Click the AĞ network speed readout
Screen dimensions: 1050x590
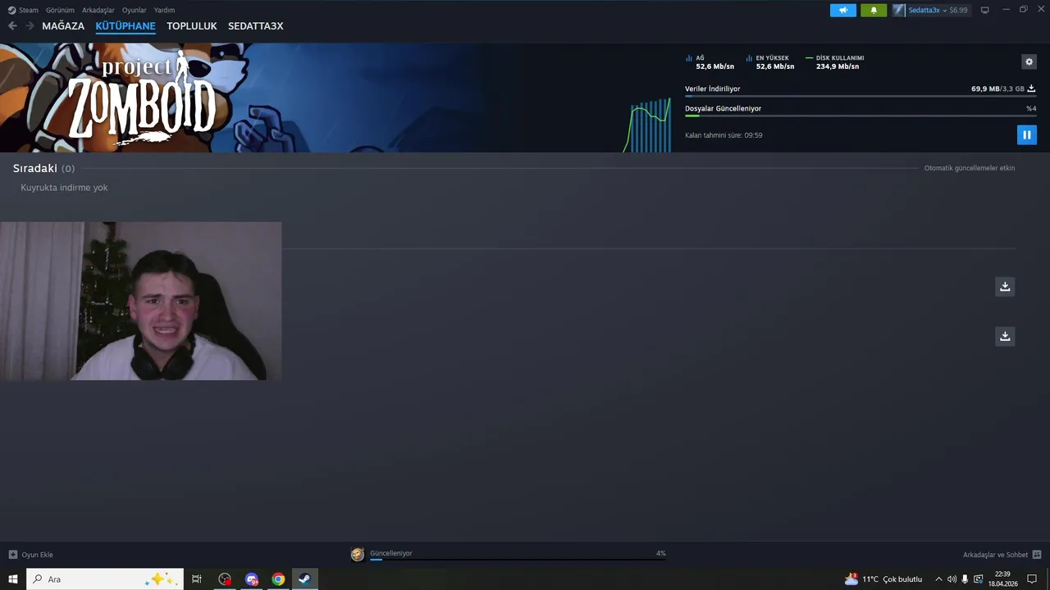[710, 62]
